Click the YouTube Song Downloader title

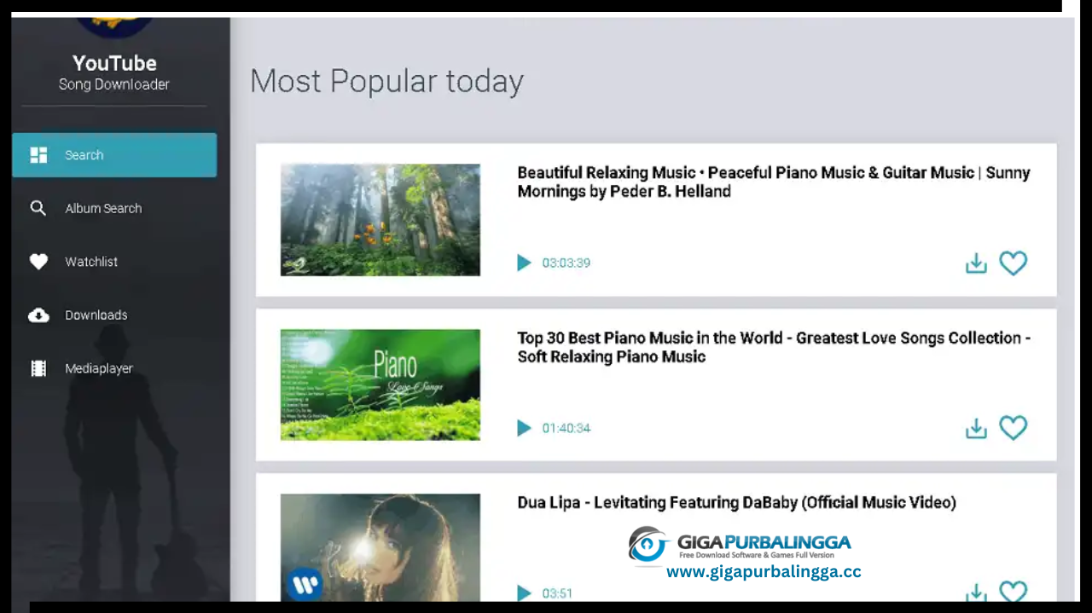click(114, 72)
